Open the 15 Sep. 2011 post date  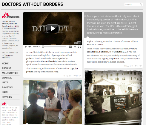click(68, 76)
